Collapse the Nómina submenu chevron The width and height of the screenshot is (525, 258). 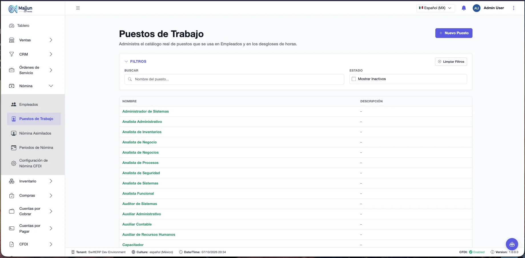[51, 86]
